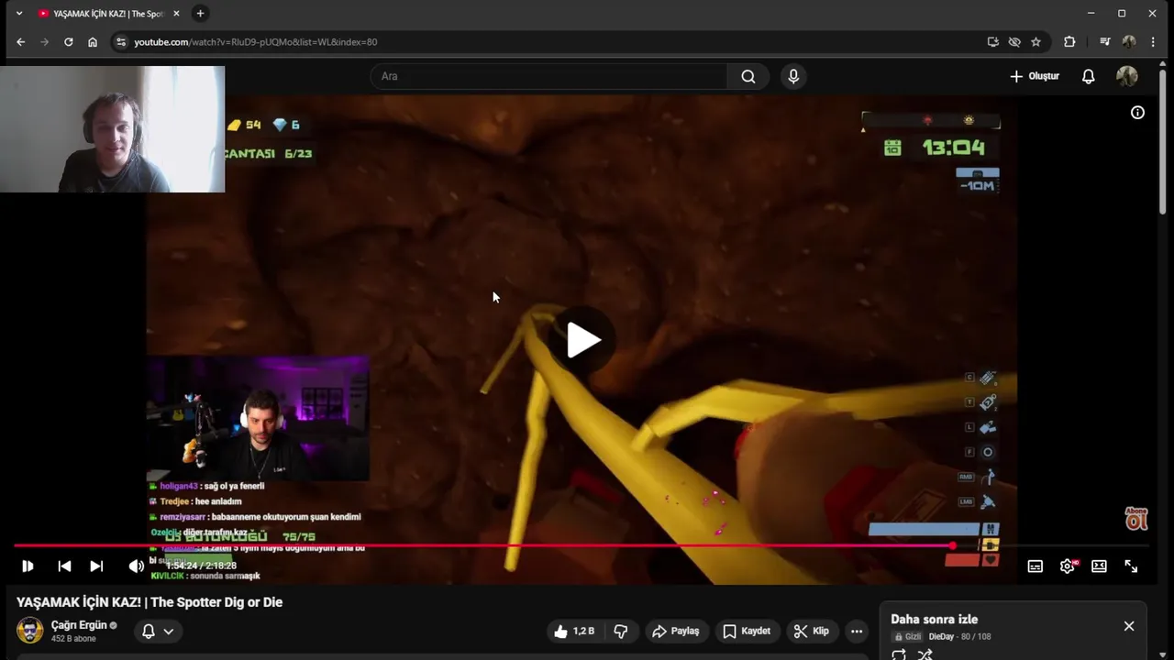Toggle playlist loop/repeat

[899, 654]
